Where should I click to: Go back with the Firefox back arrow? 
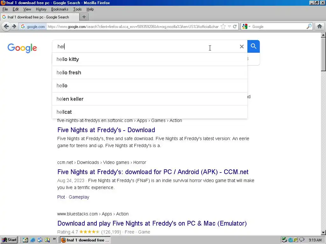6,27
